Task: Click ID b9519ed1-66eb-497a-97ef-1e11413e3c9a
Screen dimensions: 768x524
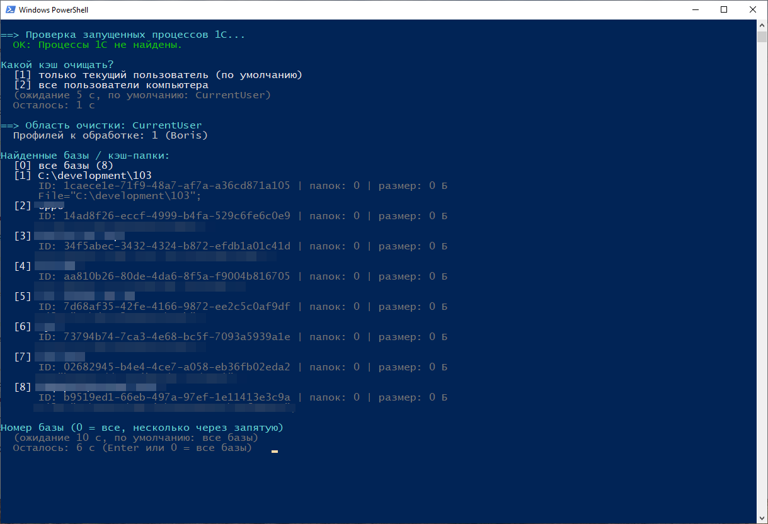Action: 164,397
